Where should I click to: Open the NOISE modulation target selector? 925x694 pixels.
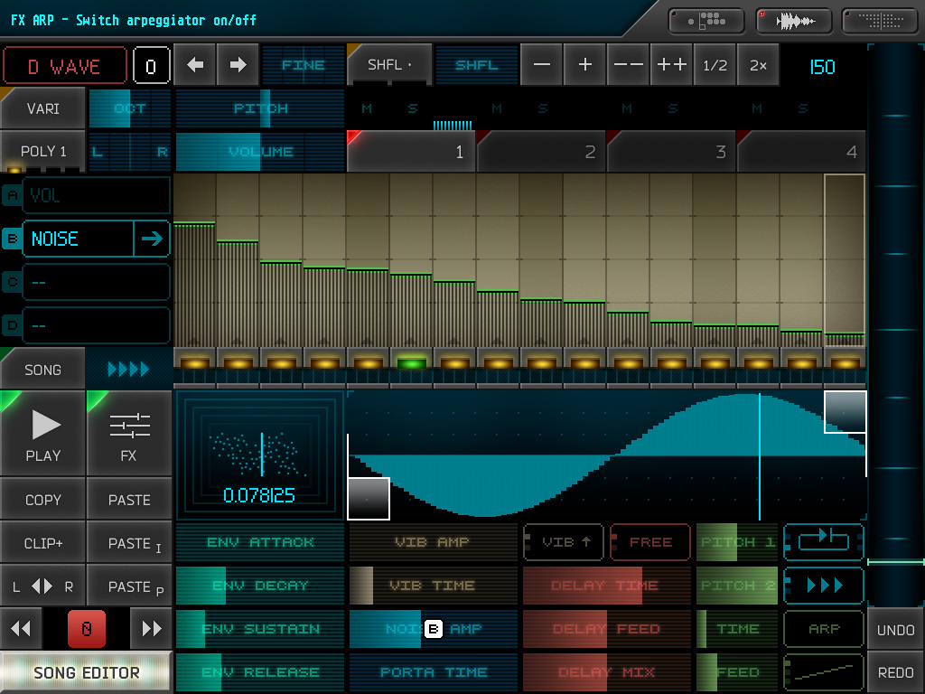[78, 239]
